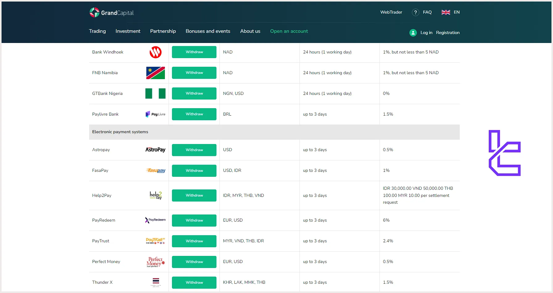Select Help2Pay per settlement fee text

[x=418, y=195]
